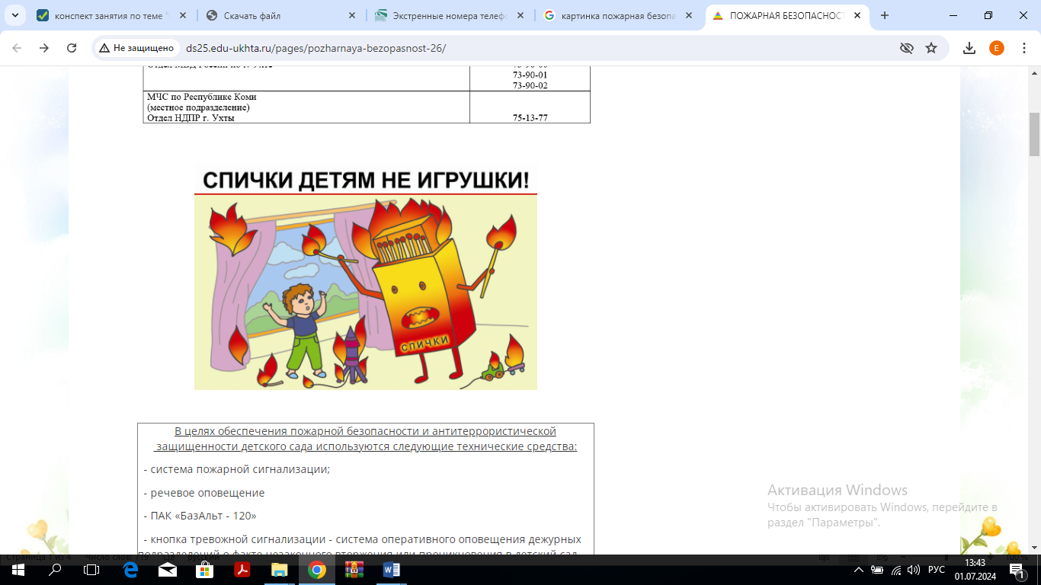Click the phone number 75-13-77
The image size is (1041, 585).
(x=530, y=118)
